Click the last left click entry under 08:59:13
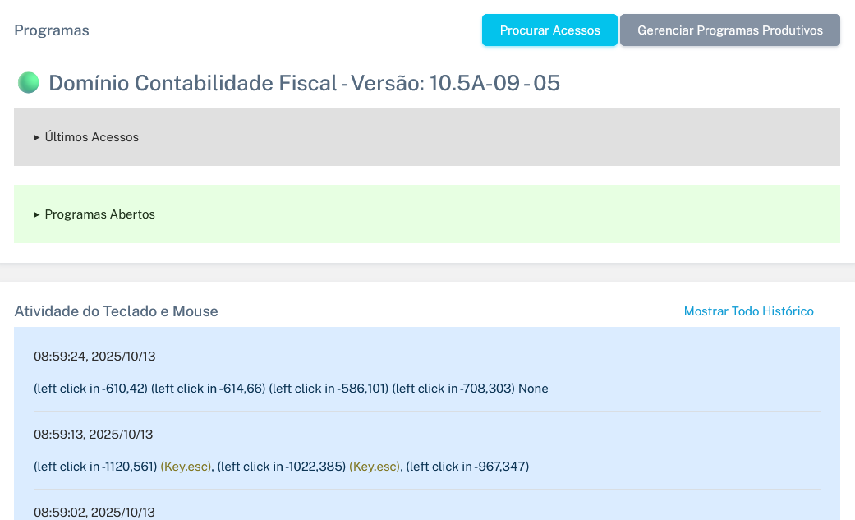Viewport: 855px width, 520px height. 467,467
